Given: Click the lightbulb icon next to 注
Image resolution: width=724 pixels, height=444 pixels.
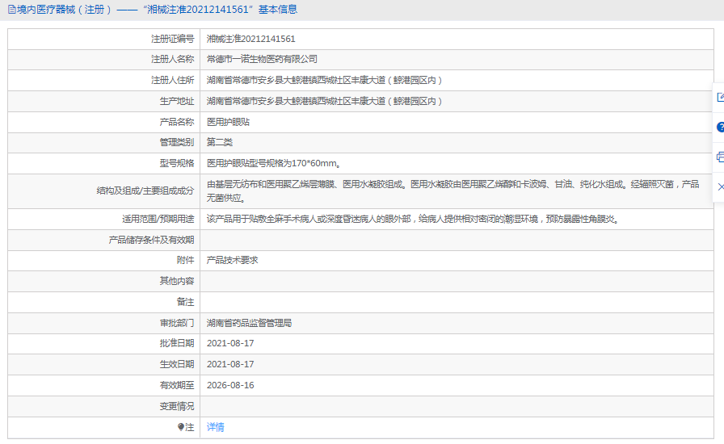Looking at the screenshot, I should (181, 427).
